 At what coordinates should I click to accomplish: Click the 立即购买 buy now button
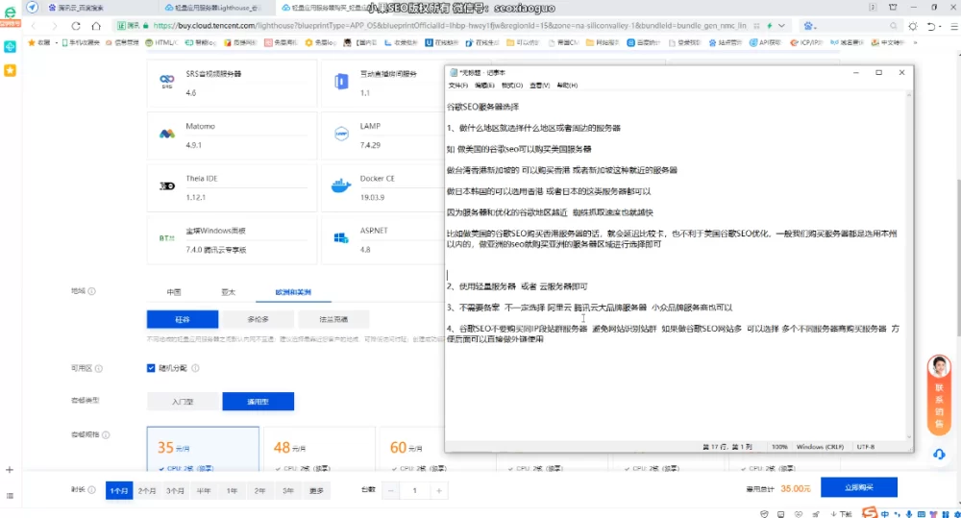[x=858, y=487]
